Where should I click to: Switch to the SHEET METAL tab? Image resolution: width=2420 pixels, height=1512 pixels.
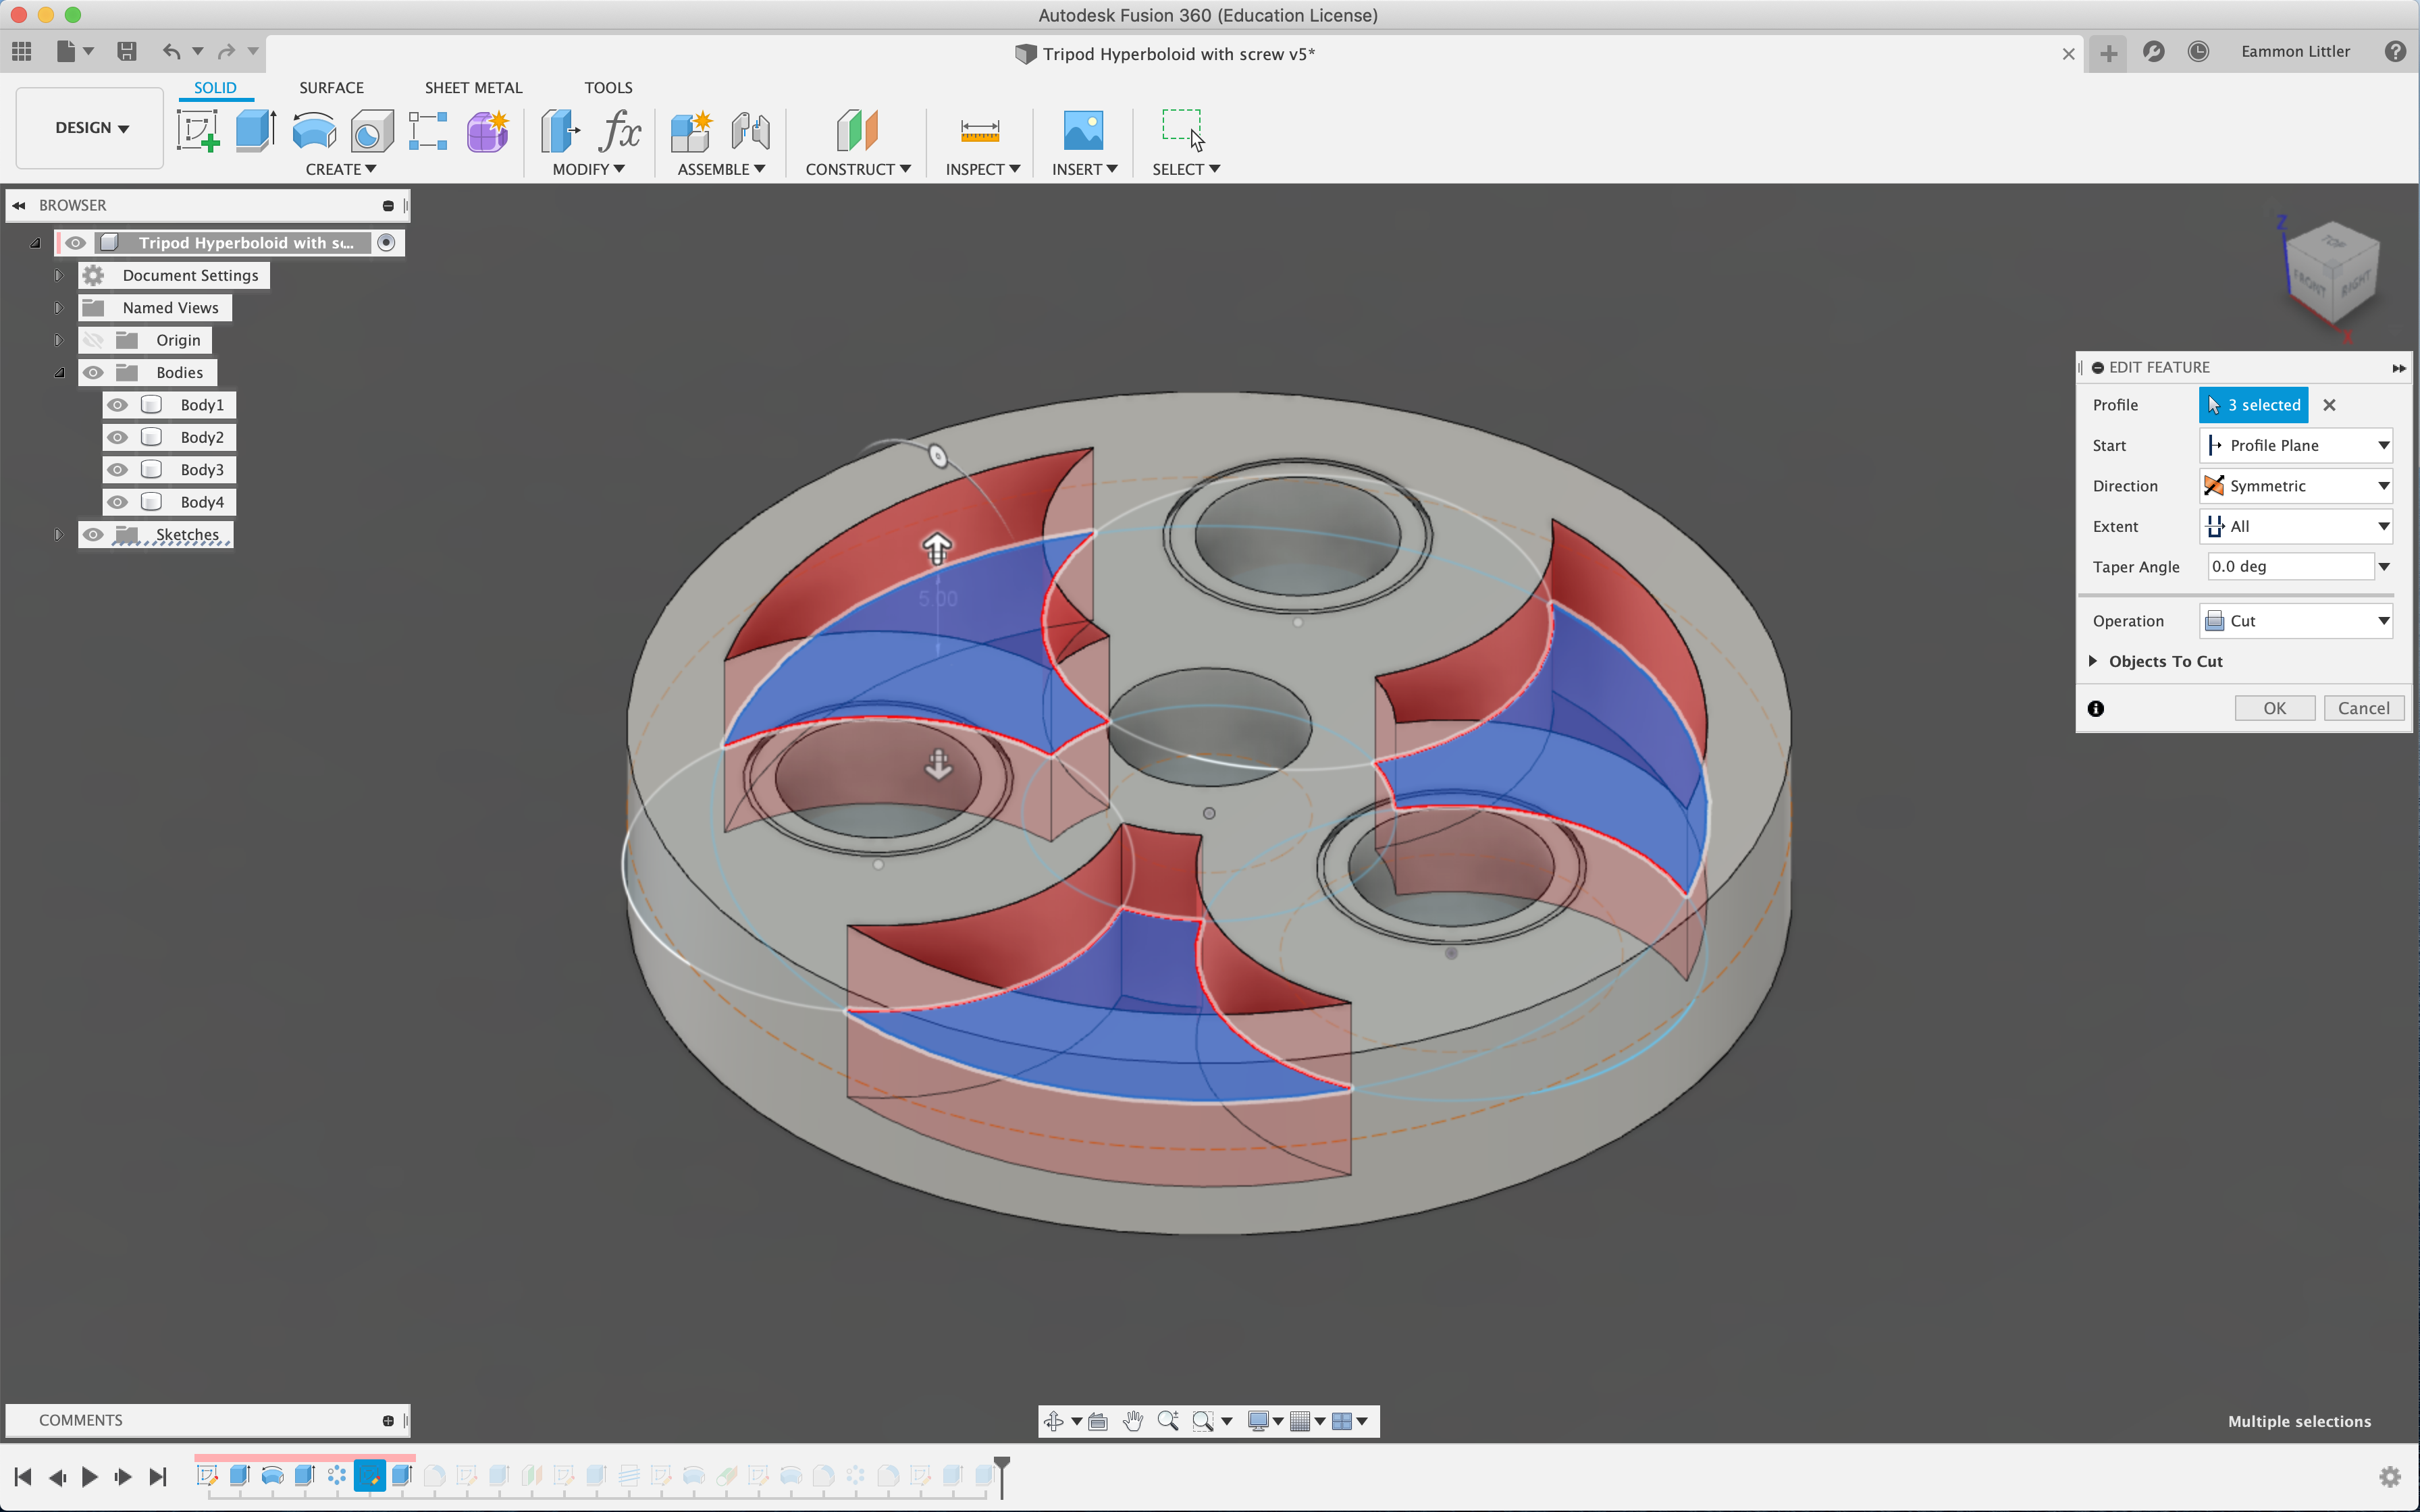pyautogui.click(x=473, y=88)
